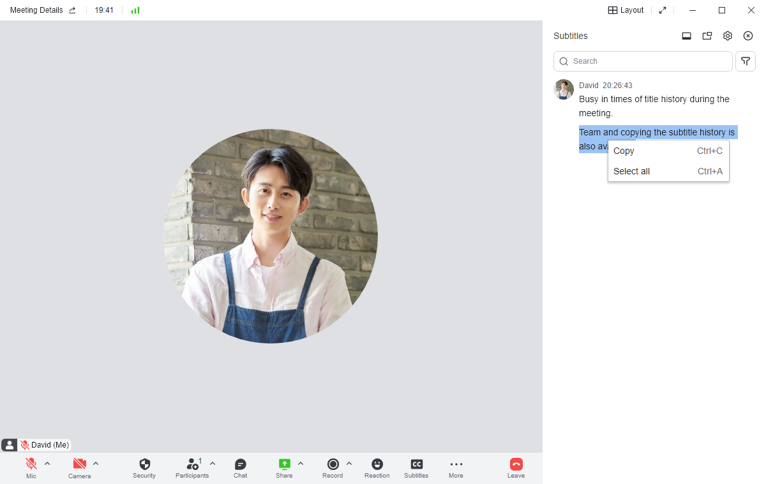Toggle Subtitles CC button off

point(416,465)
